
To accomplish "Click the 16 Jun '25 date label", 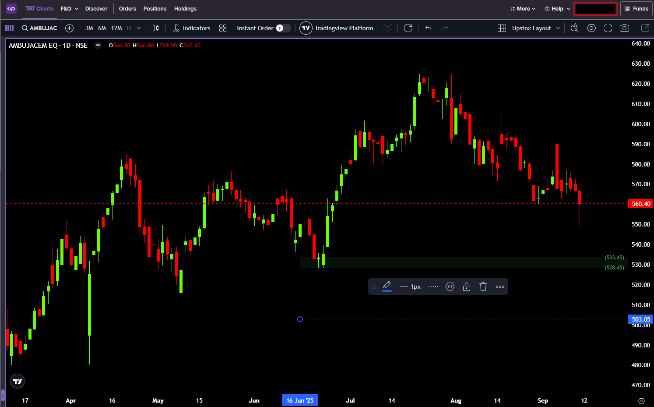I will click(300, 400).
